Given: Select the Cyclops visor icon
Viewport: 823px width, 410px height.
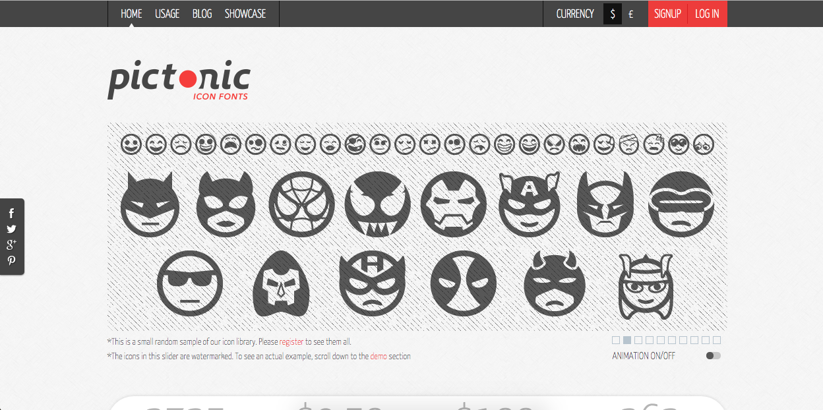Looking at the screenshot, I should coord(681,204).
